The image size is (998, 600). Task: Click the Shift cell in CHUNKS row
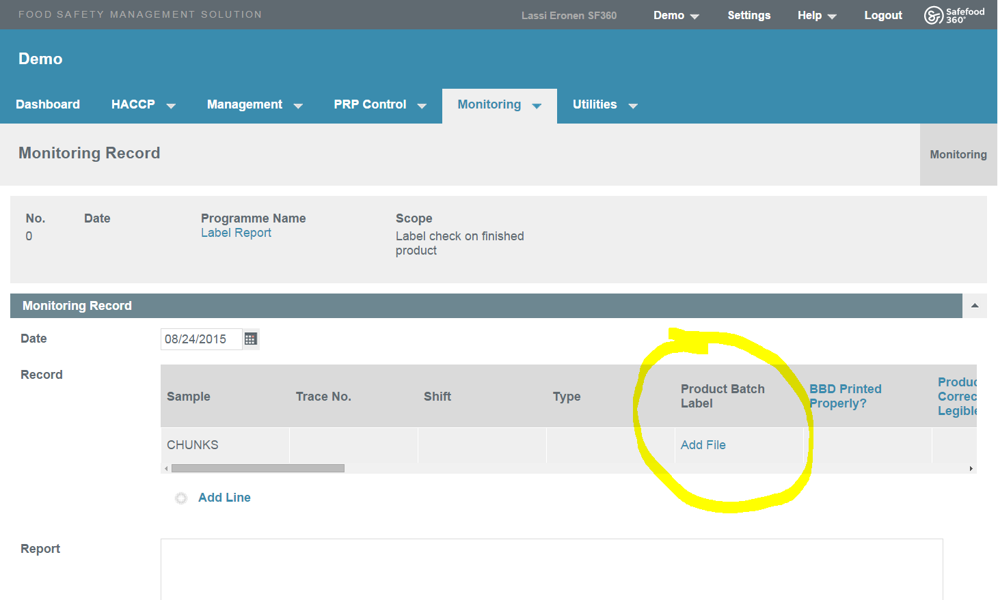483,445
